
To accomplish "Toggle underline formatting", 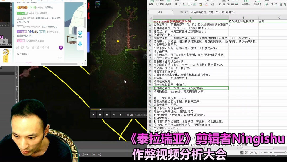I will pyautogui.click(x=184, y=5).
